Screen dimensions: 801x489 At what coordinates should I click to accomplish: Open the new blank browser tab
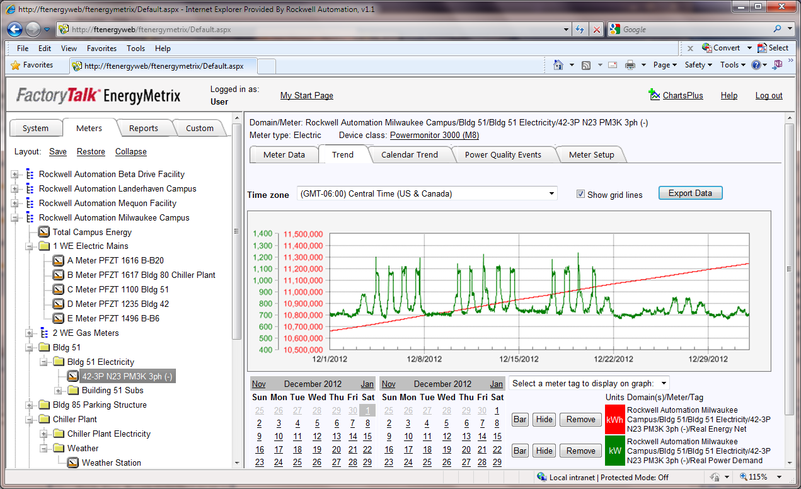267,66
